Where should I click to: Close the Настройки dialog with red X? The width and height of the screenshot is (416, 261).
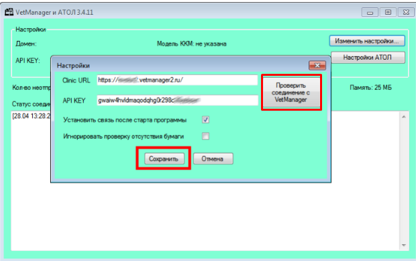(x=317, y=65)
